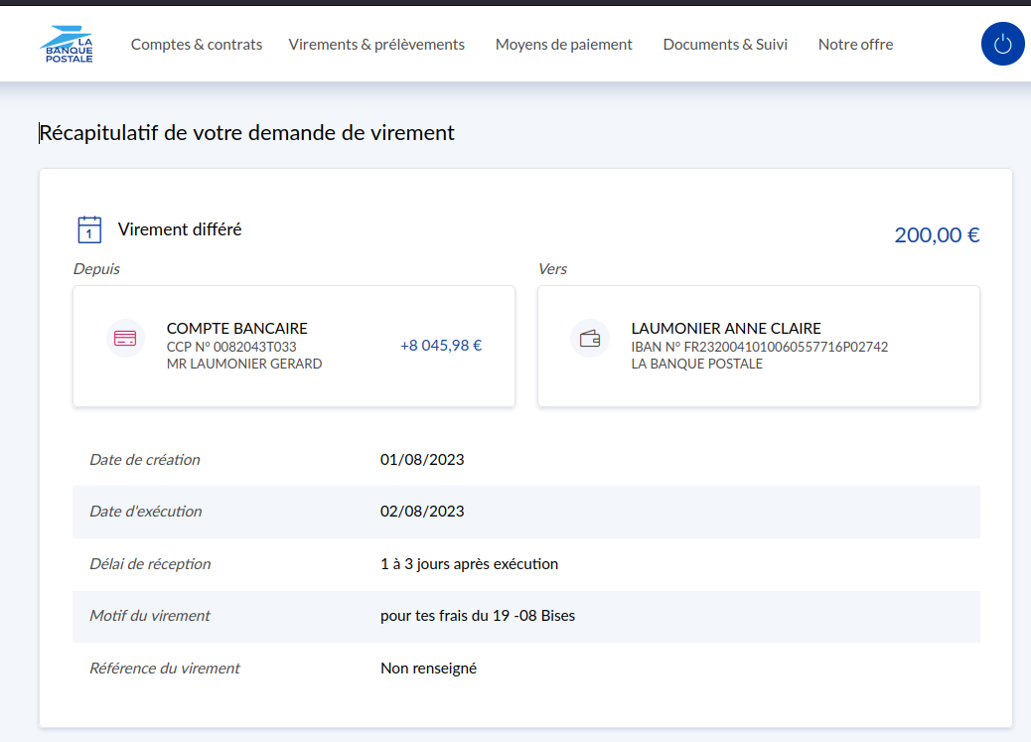The image size is (1031, 742).
Task: Open the Moyens de paiement menu
Action: point(563,45)
